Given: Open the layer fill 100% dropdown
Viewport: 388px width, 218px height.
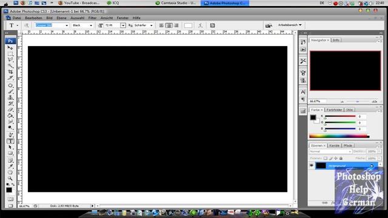Looking at the screenshot, I should pos(379,158).
